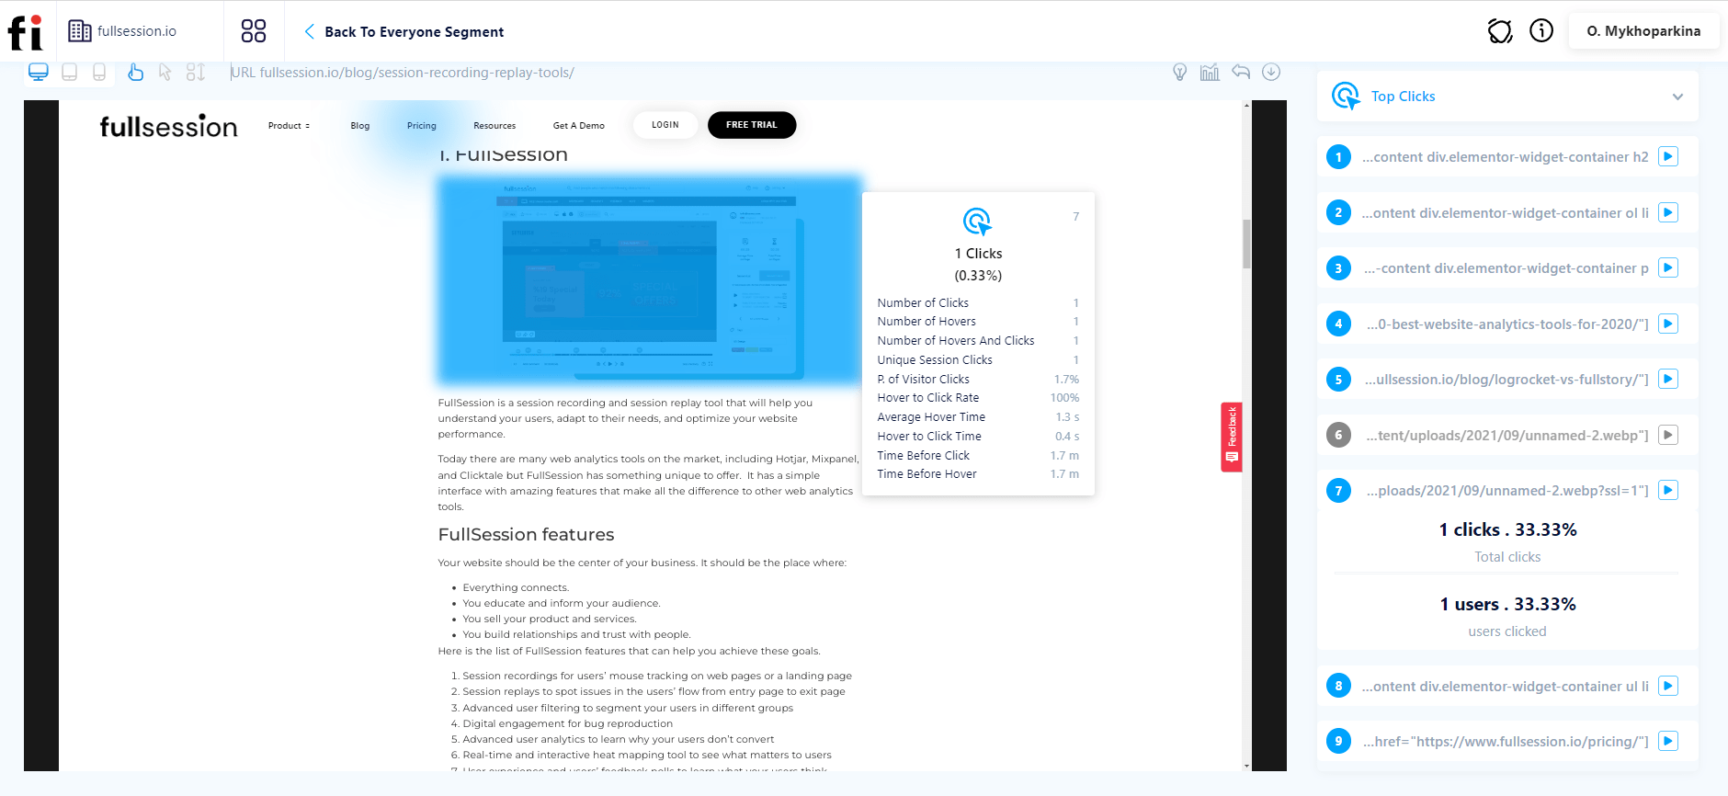The image size is (1728, 796).
Task: Click the page preview vertical scrollbar thumb
Action: click(1246, 244)
